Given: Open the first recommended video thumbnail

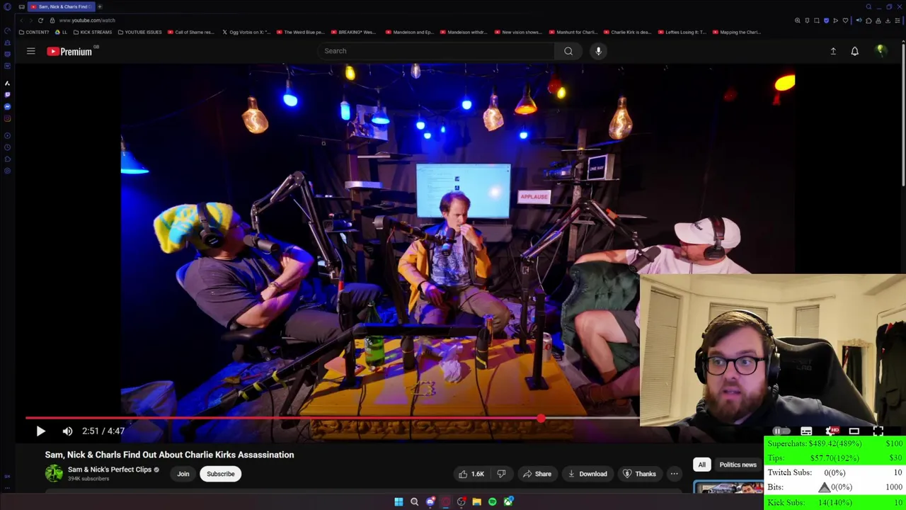Looking at the screenshot, I should pyautogui.click(x=728, y=487).
